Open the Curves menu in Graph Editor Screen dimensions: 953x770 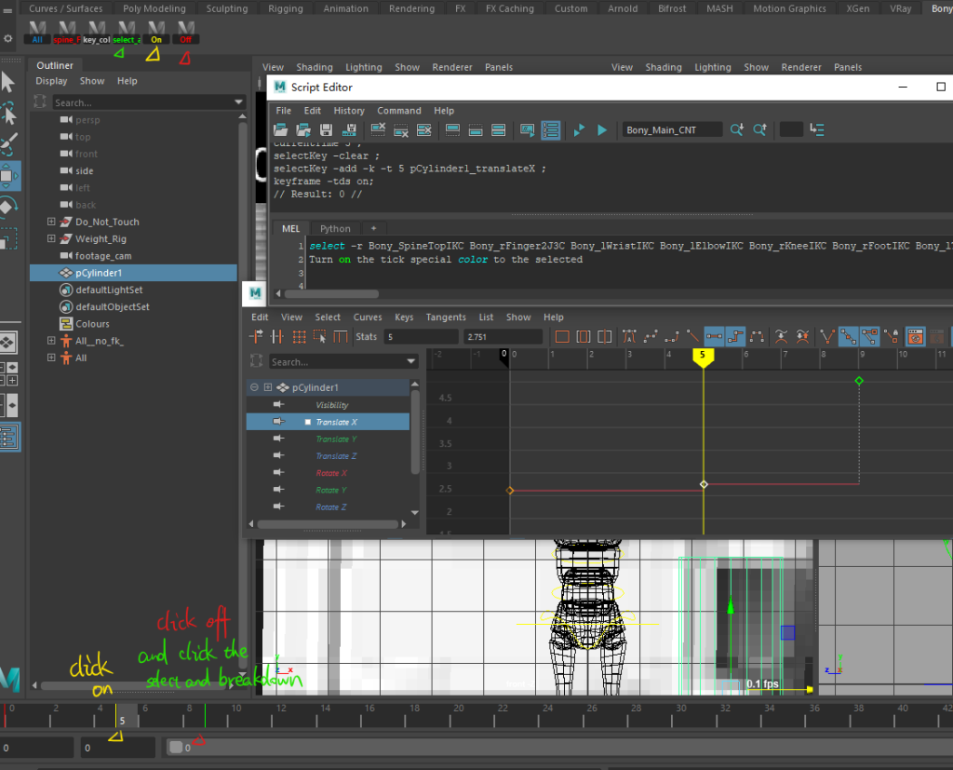pos(368,317)
